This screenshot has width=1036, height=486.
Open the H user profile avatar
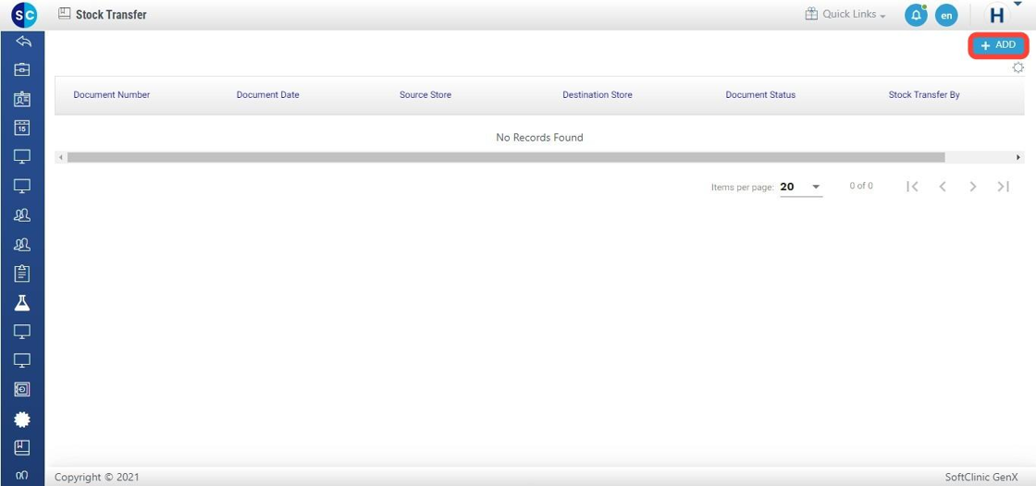coord(997,15)
